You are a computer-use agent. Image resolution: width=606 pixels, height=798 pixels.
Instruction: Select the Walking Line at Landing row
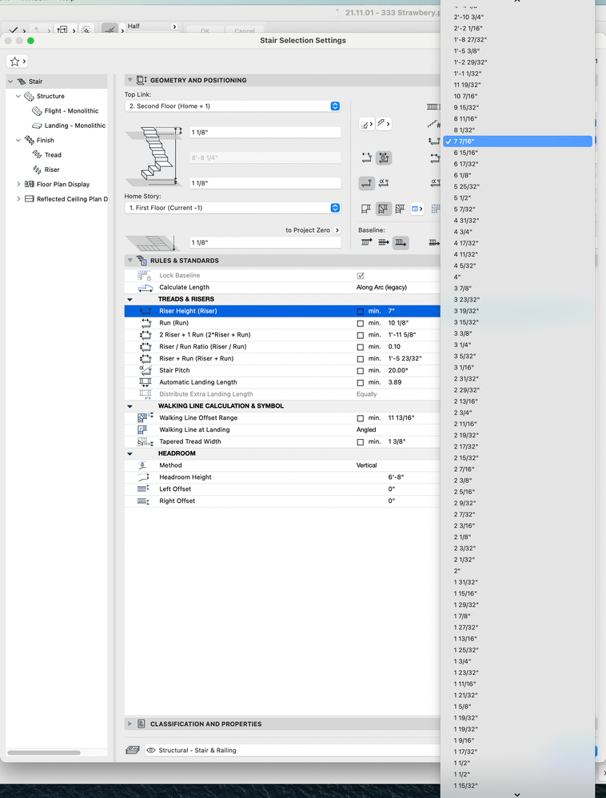click(282, 430)
